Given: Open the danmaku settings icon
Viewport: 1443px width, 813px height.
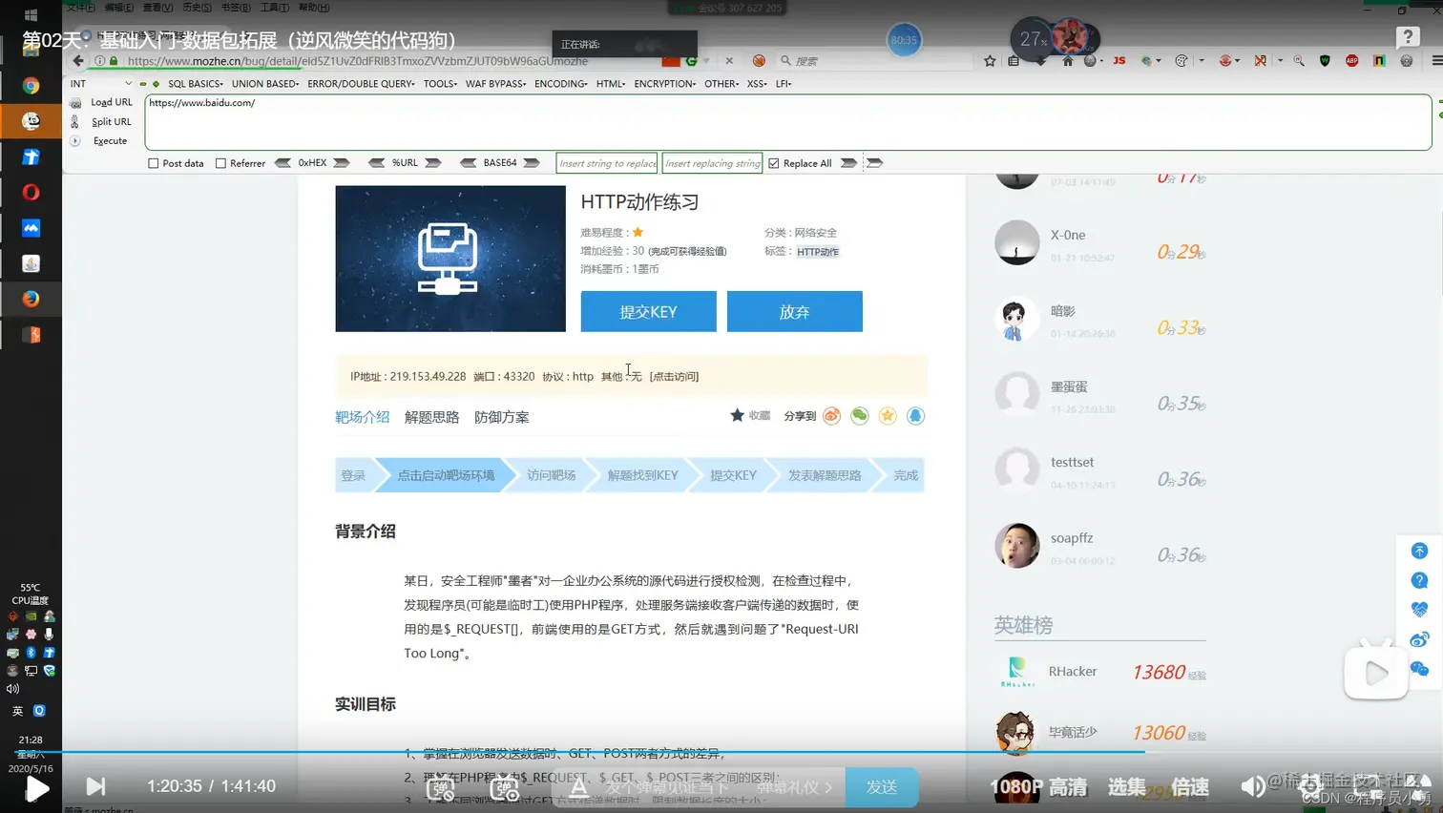Looking at the screenshot, I should [x=505, y=789].
